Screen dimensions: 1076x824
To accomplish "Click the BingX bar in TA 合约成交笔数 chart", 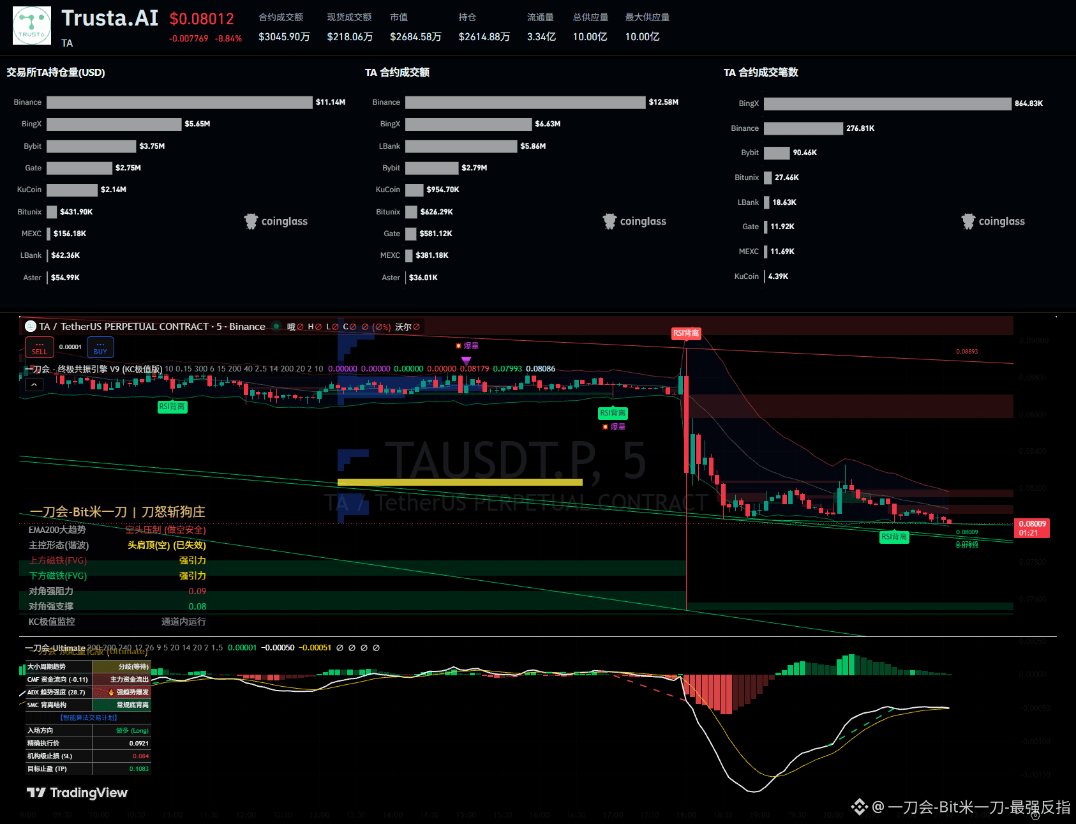I will [x=888, y=103].
